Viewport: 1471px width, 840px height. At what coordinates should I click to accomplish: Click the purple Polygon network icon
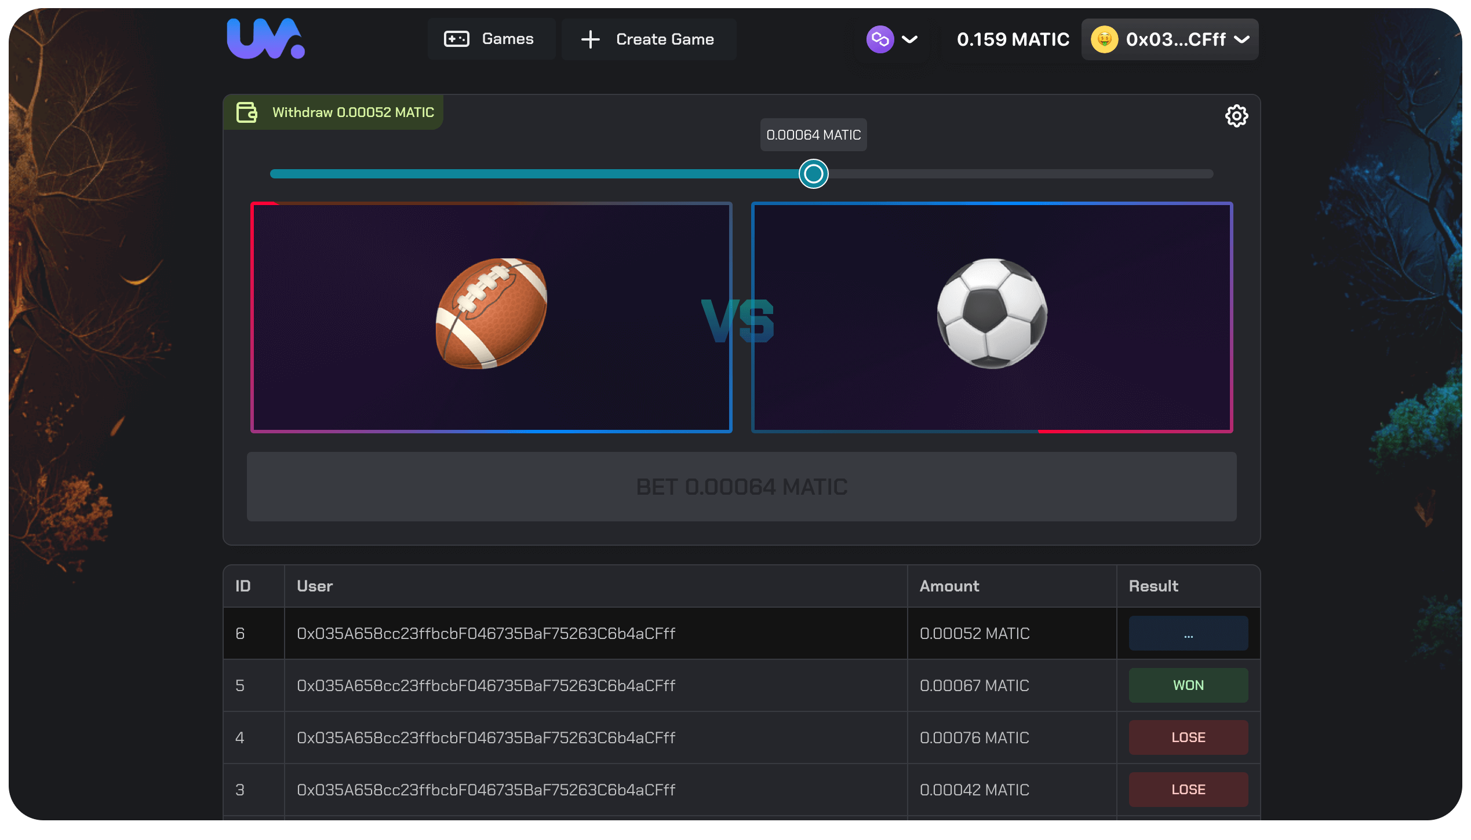880,39
